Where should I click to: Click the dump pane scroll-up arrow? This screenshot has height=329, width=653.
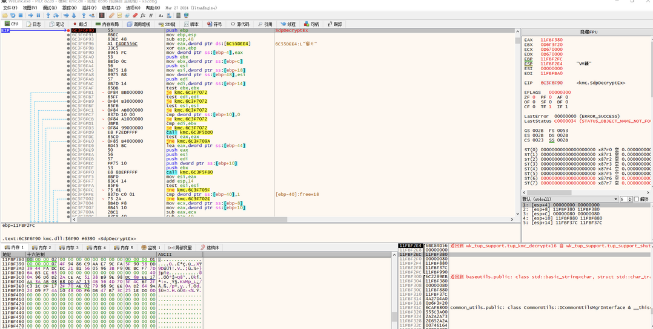(394, 254)
